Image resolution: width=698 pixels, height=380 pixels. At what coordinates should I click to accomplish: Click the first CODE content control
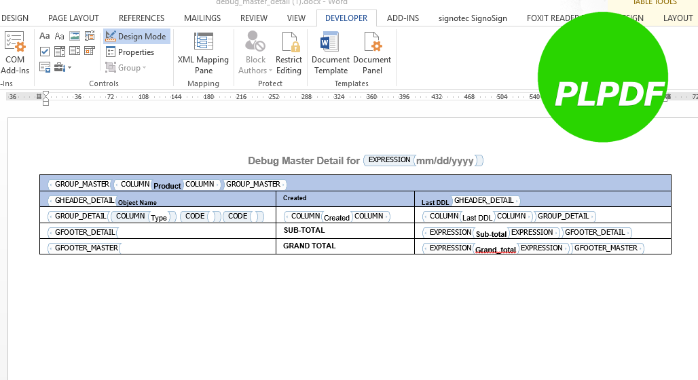(200, 216)
